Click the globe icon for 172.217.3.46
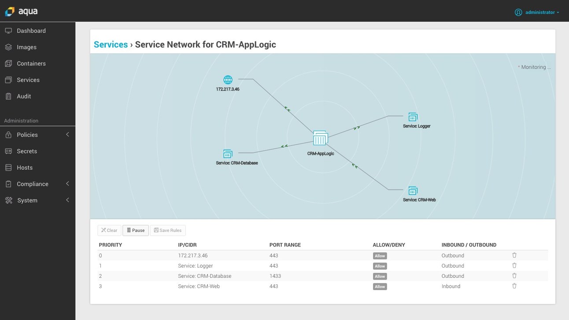 [228, 80]
